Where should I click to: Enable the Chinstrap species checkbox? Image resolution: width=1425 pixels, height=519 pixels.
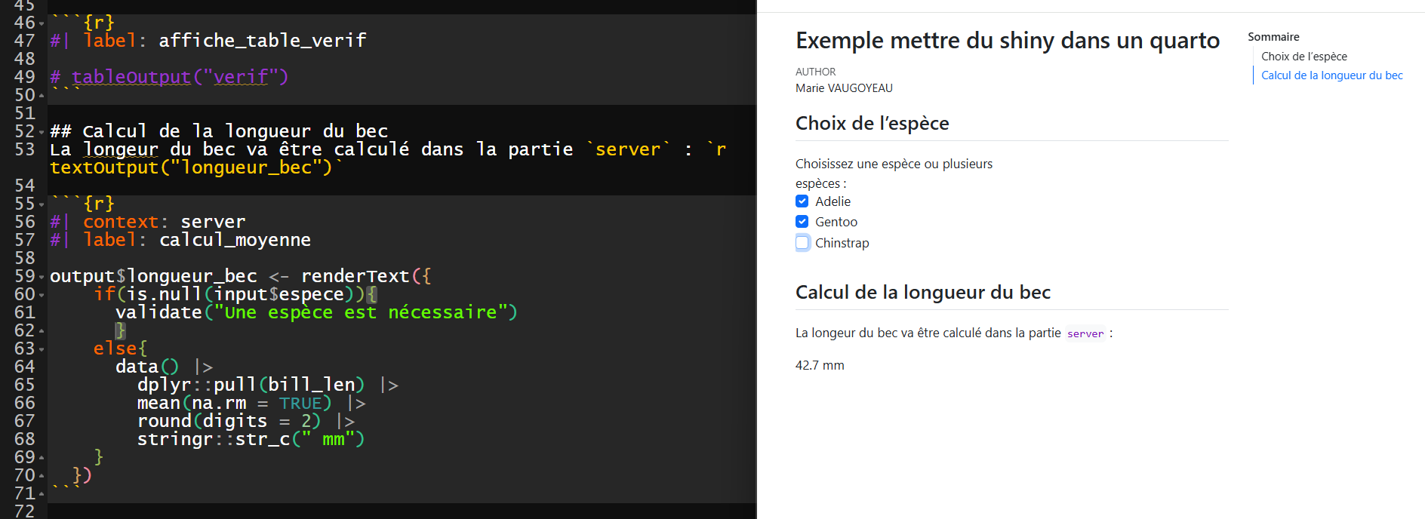point(802,243)
